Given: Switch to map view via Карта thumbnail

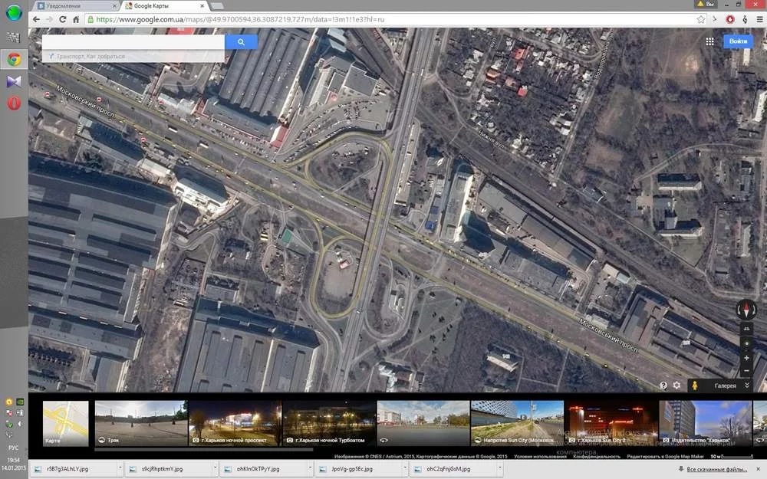Looking at the screenshot, I should click(66, 422).
